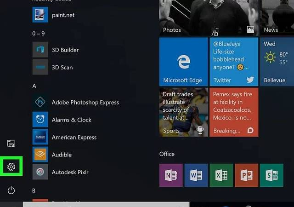294x207 pixels.
Task: Click the taskbar search box
Action: 106,204
